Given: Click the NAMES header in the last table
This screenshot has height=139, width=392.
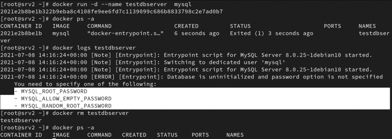Looking at the screenshot, I should (x=235, y=135).
